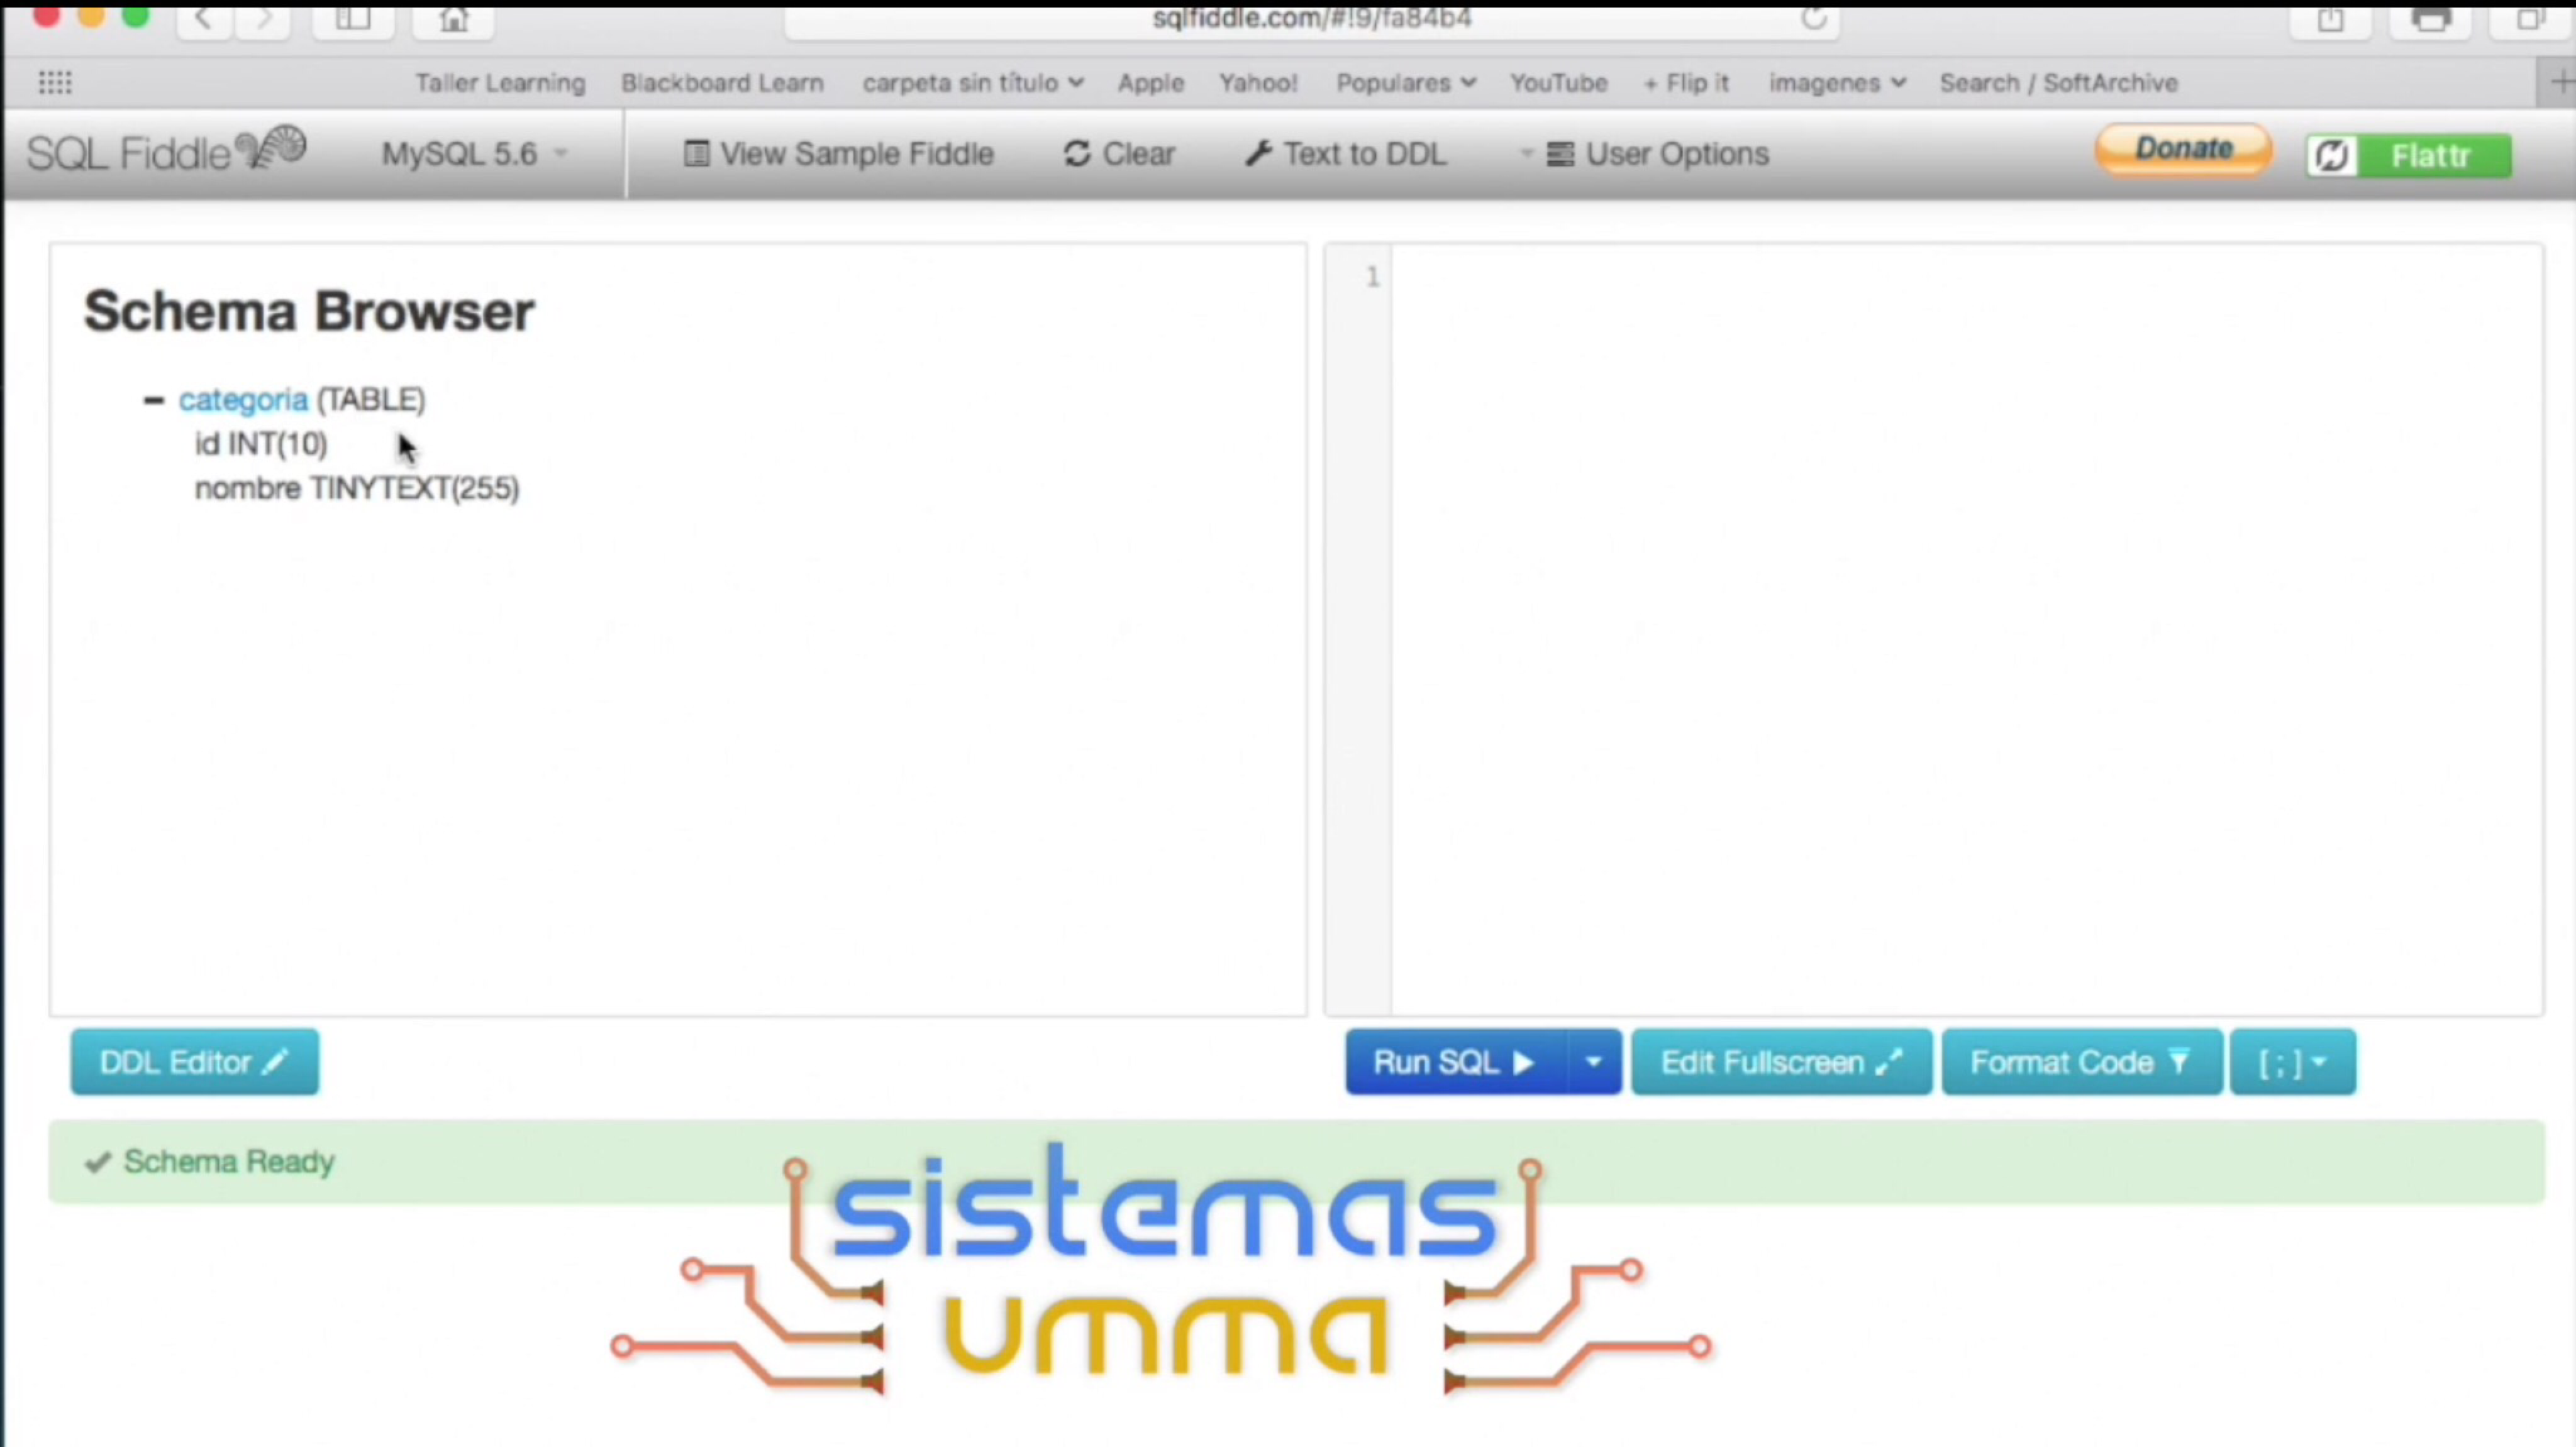Click the printer icon in toolbar
Screen dimensions: 2576x1447
(x=2430, y=18)
